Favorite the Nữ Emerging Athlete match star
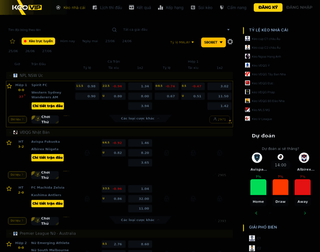Image resolution: width=320 pixels, height=252 pixels. (x=9, y=244)
